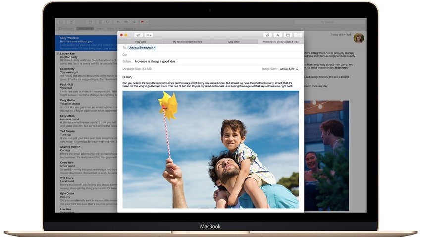Open the Flagged mailbox dropdown
This screenshot has height=237, width=421.
[x=129, y=28]
